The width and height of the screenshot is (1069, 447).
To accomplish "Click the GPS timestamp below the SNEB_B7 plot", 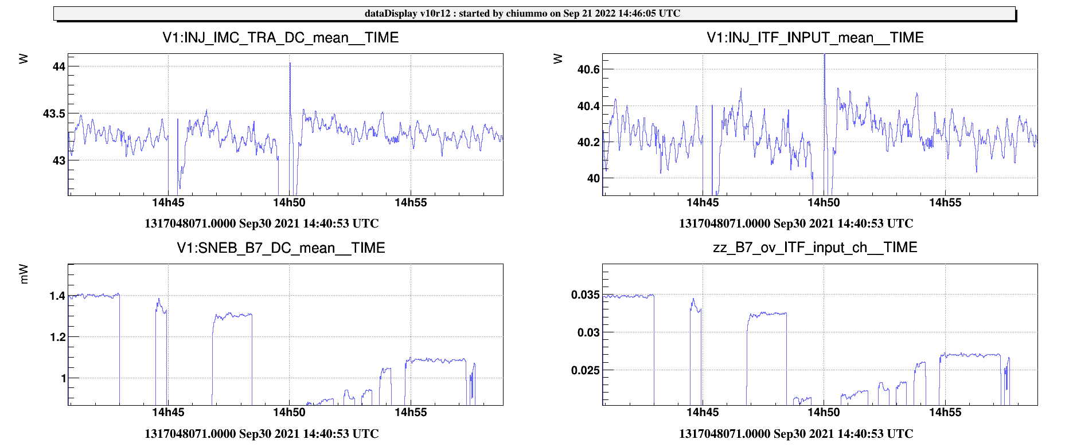I will (x=262, y=434).
